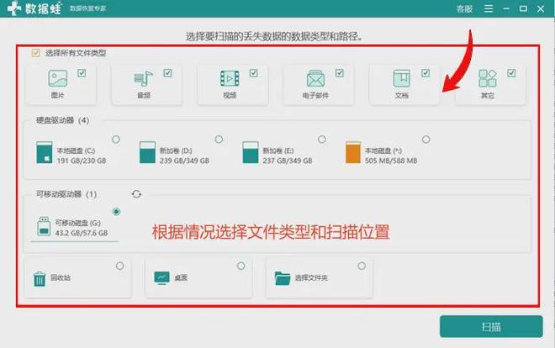The height and width of the screenshot is (348, 555).
Task: Click the 可移动磁盘 (G:) USB icon
Action: tap(44, 226)
